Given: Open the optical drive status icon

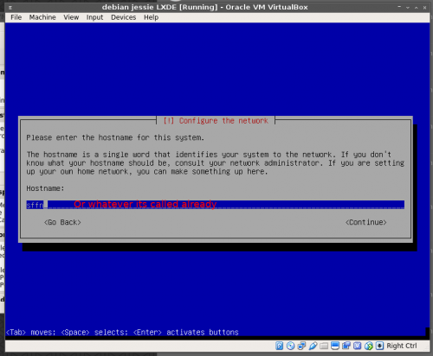Looking at the screenshot, I should click(x=290, y=346).
